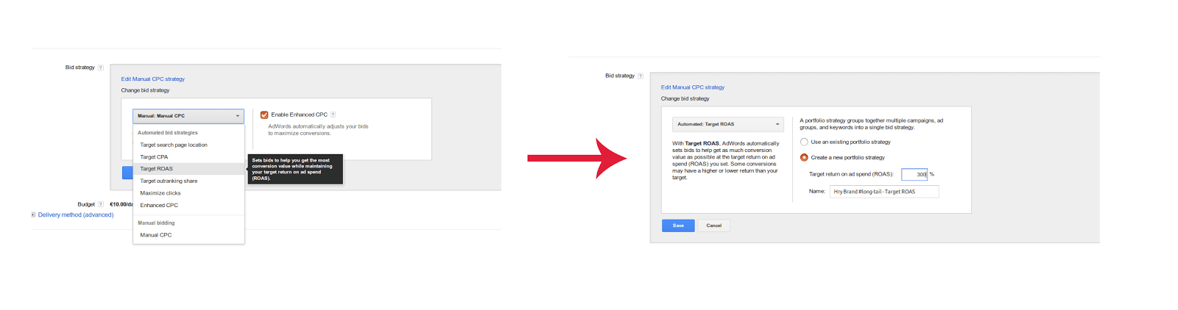Click the Cancel button
This screenshot has width=1178, height=310.
714,226
